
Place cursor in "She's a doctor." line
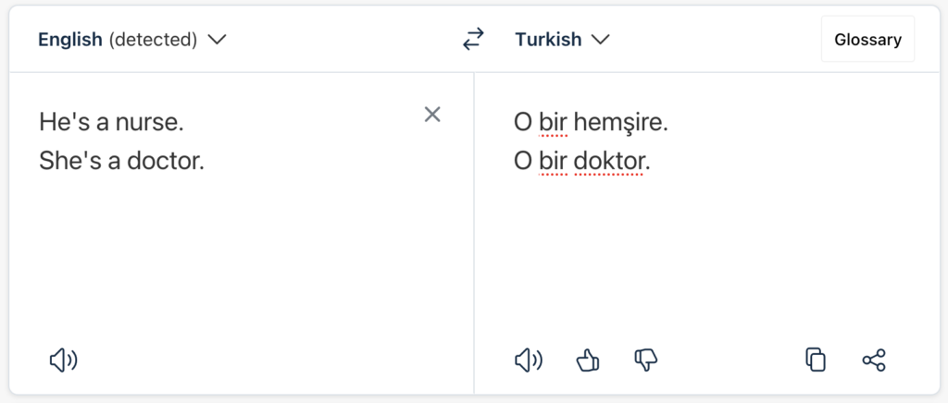(x=120, y=161)
